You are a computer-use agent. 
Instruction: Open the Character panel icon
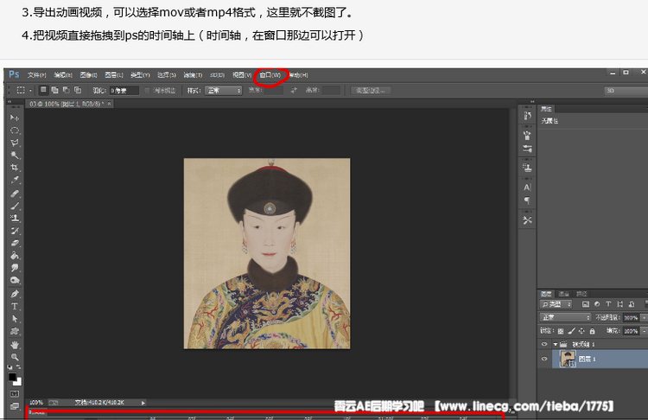527,188
